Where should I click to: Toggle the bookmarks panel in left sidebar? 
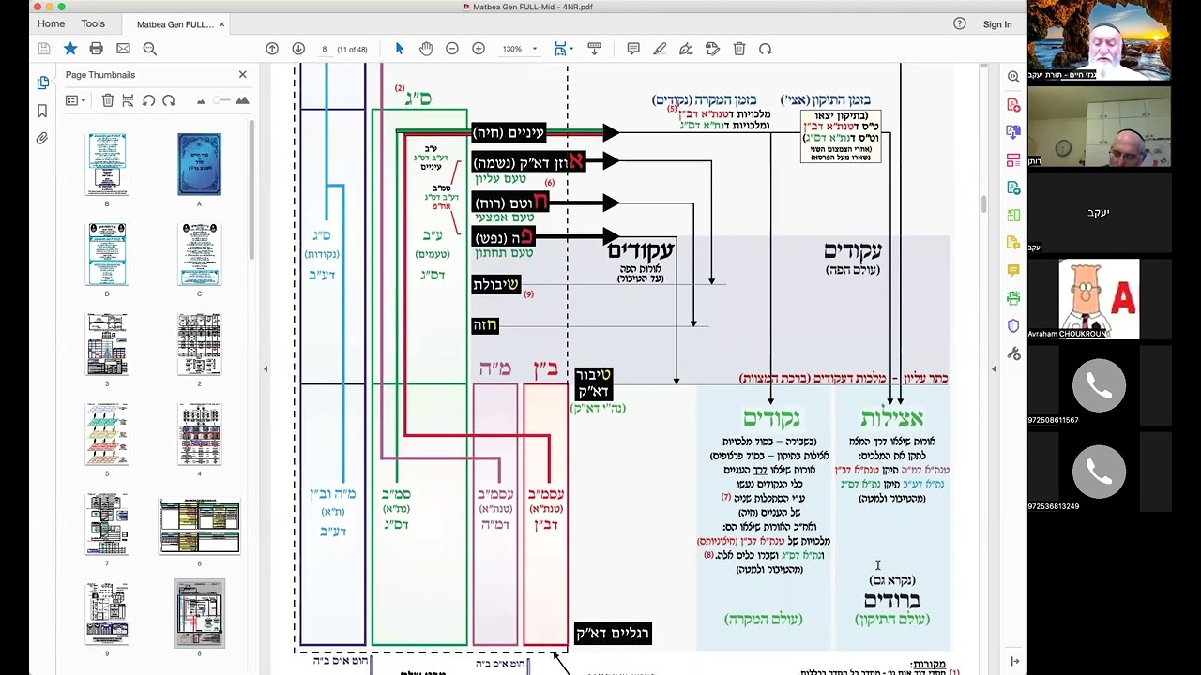[x=42, y=111]
